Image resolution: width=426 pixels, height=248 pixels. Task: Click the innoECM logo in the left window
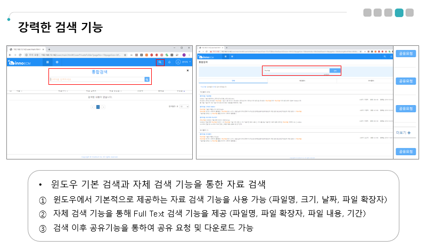[18, 63]
